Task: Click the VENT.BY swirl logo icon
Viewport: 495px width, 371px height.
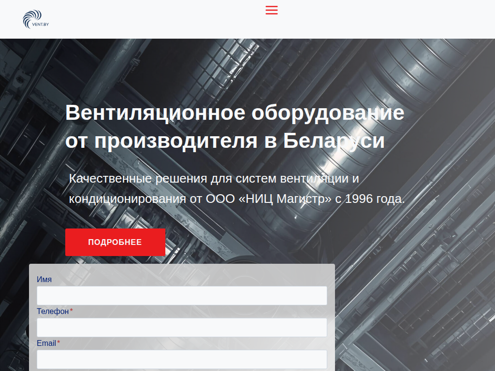Action: pos(31,17)
